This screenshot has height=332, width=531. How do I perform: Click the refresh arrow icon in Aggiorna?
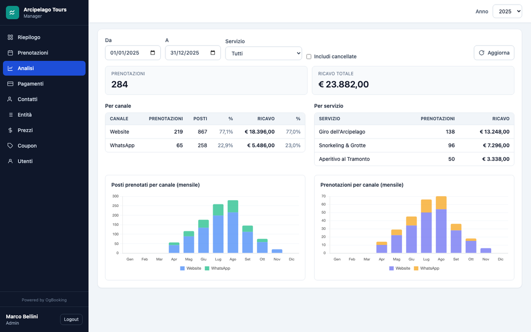point(482,53)
